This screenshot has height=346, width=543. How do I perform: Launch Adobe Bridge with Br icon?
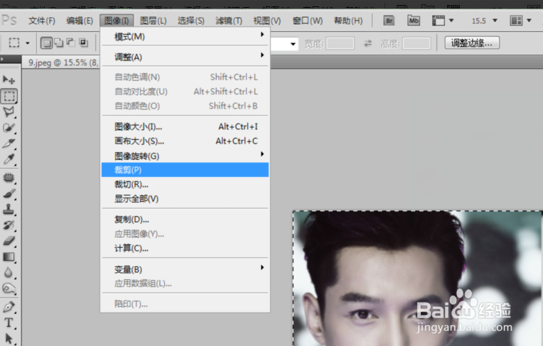point(389,21)
